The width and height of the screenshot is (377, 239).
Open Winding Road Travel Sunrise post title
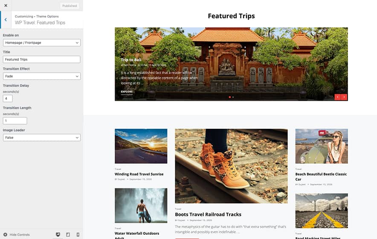(139, 174)
